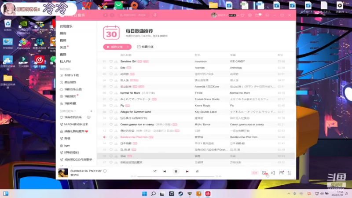Image resolution: width=352 pixels, height=198 pixels.
Task: Like the Bundles+Hai Phút Hơn row heart icon
Action: (x=111, y=137)
